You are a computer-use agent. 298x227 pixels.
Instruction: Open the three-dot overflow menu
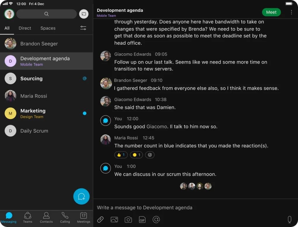point(291,12)
